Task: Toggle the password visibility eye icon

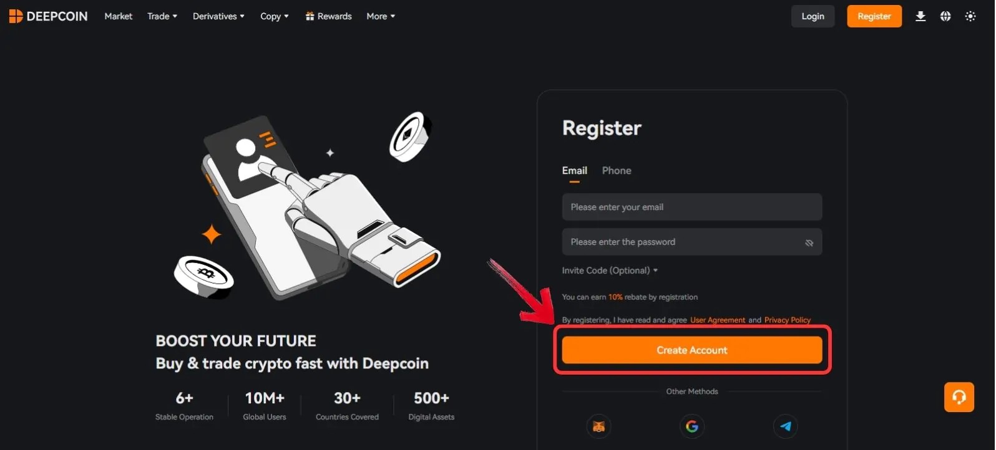Action: (x=809, y=242)
